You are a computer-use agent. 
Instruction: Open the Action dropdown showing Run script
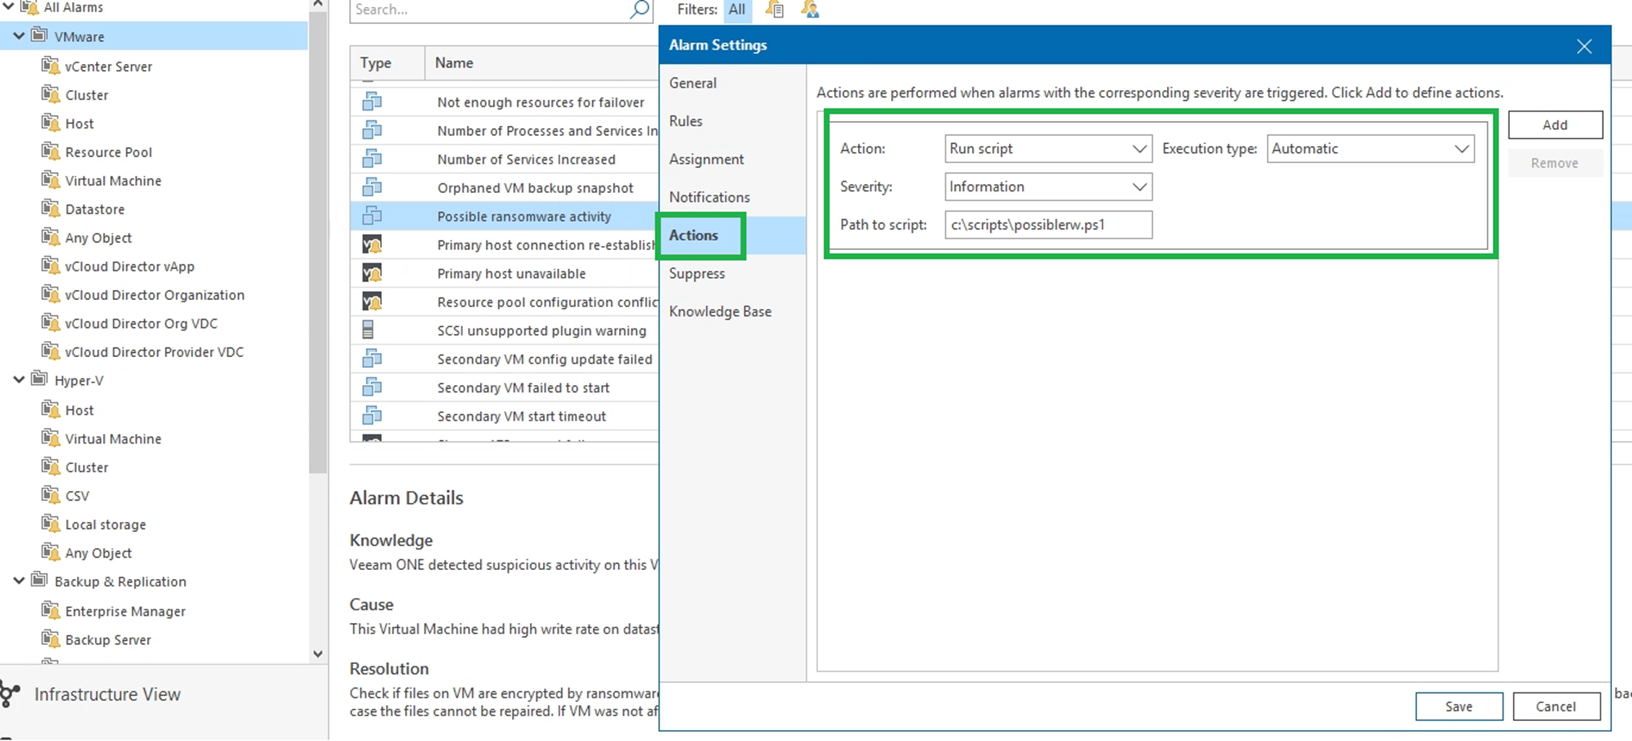click(x=1048, y=149)
